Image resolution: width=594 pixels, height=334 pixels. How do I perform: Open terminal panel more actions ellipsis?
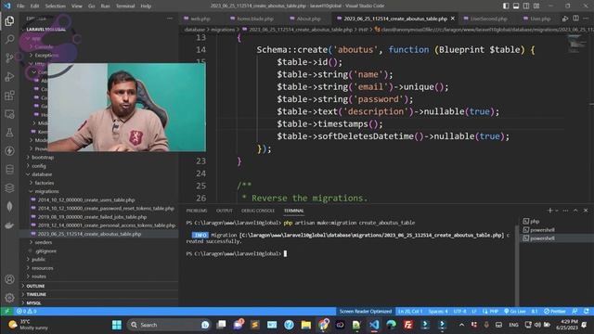click(565, 211)
